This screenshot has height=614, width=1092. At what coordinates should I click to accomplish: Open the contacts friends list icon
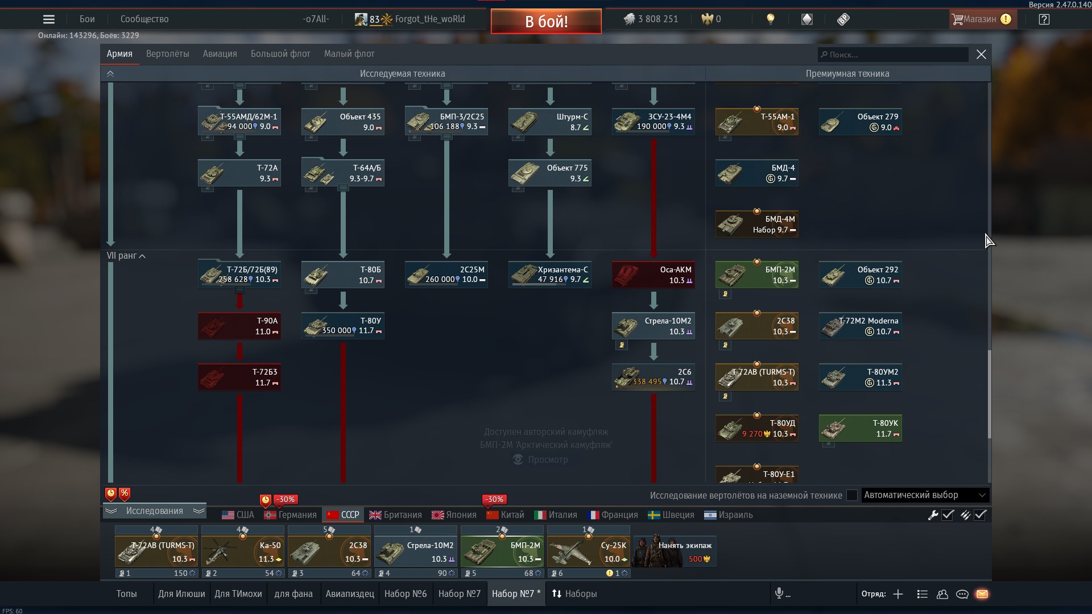942,594
